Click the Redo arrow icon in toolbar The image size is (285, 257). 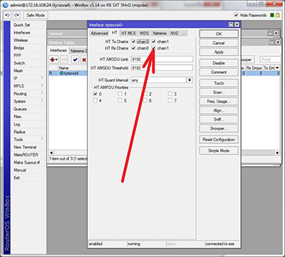point(16,15)
